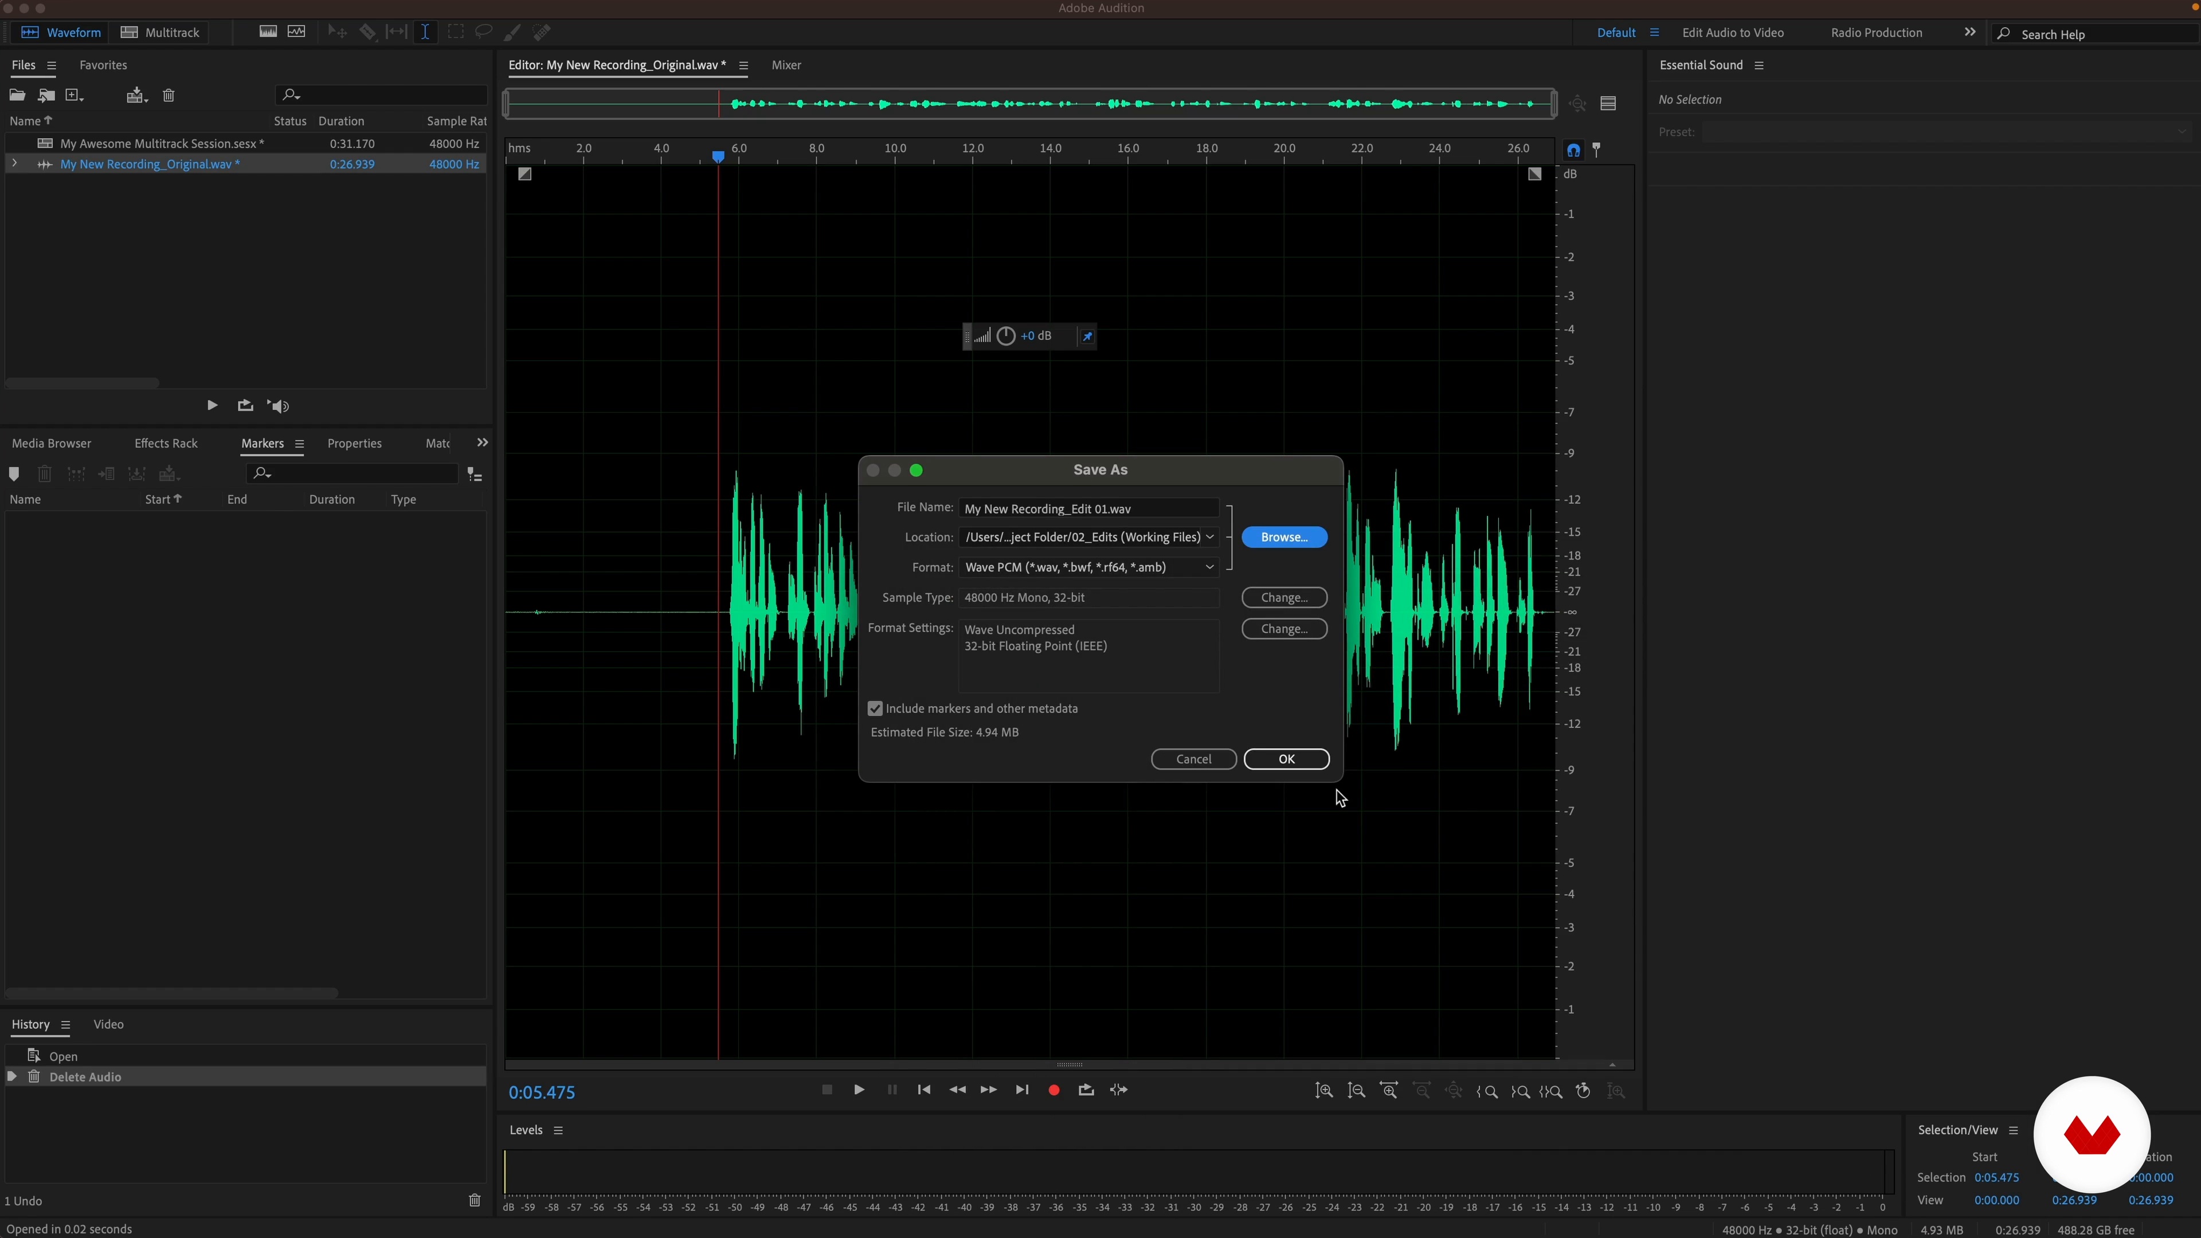Open the Video tab

click(108, 1024)
